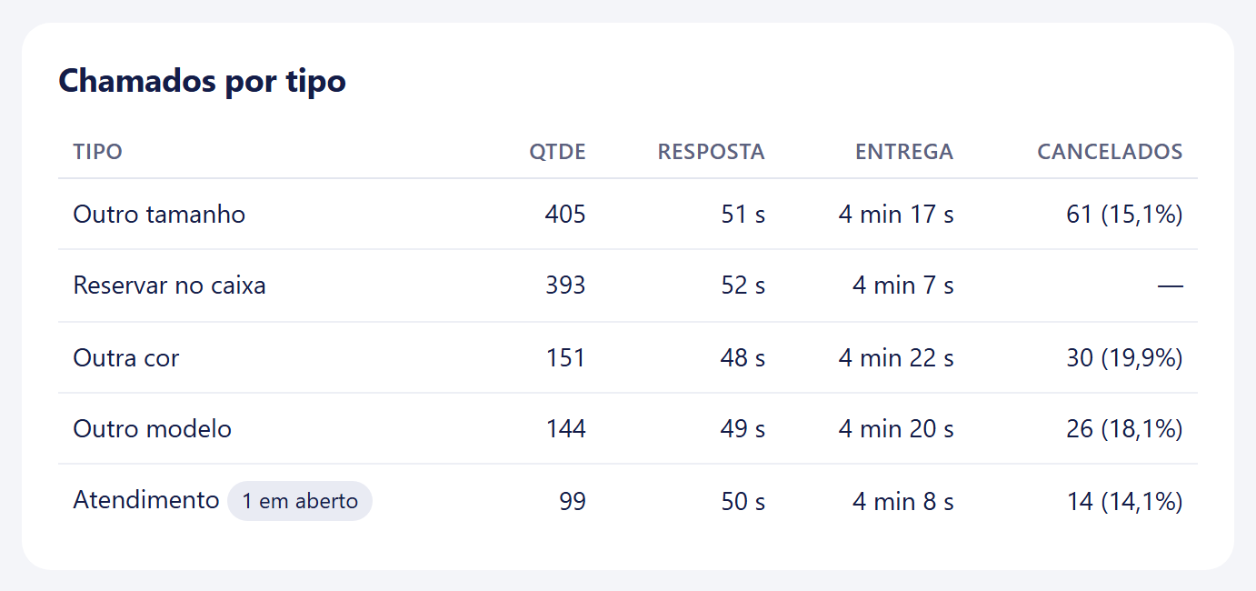Viewport: 1256px width, 591px height.
Task: Click the 99 quantity in Atendimento row
Action: pos(573,501)
